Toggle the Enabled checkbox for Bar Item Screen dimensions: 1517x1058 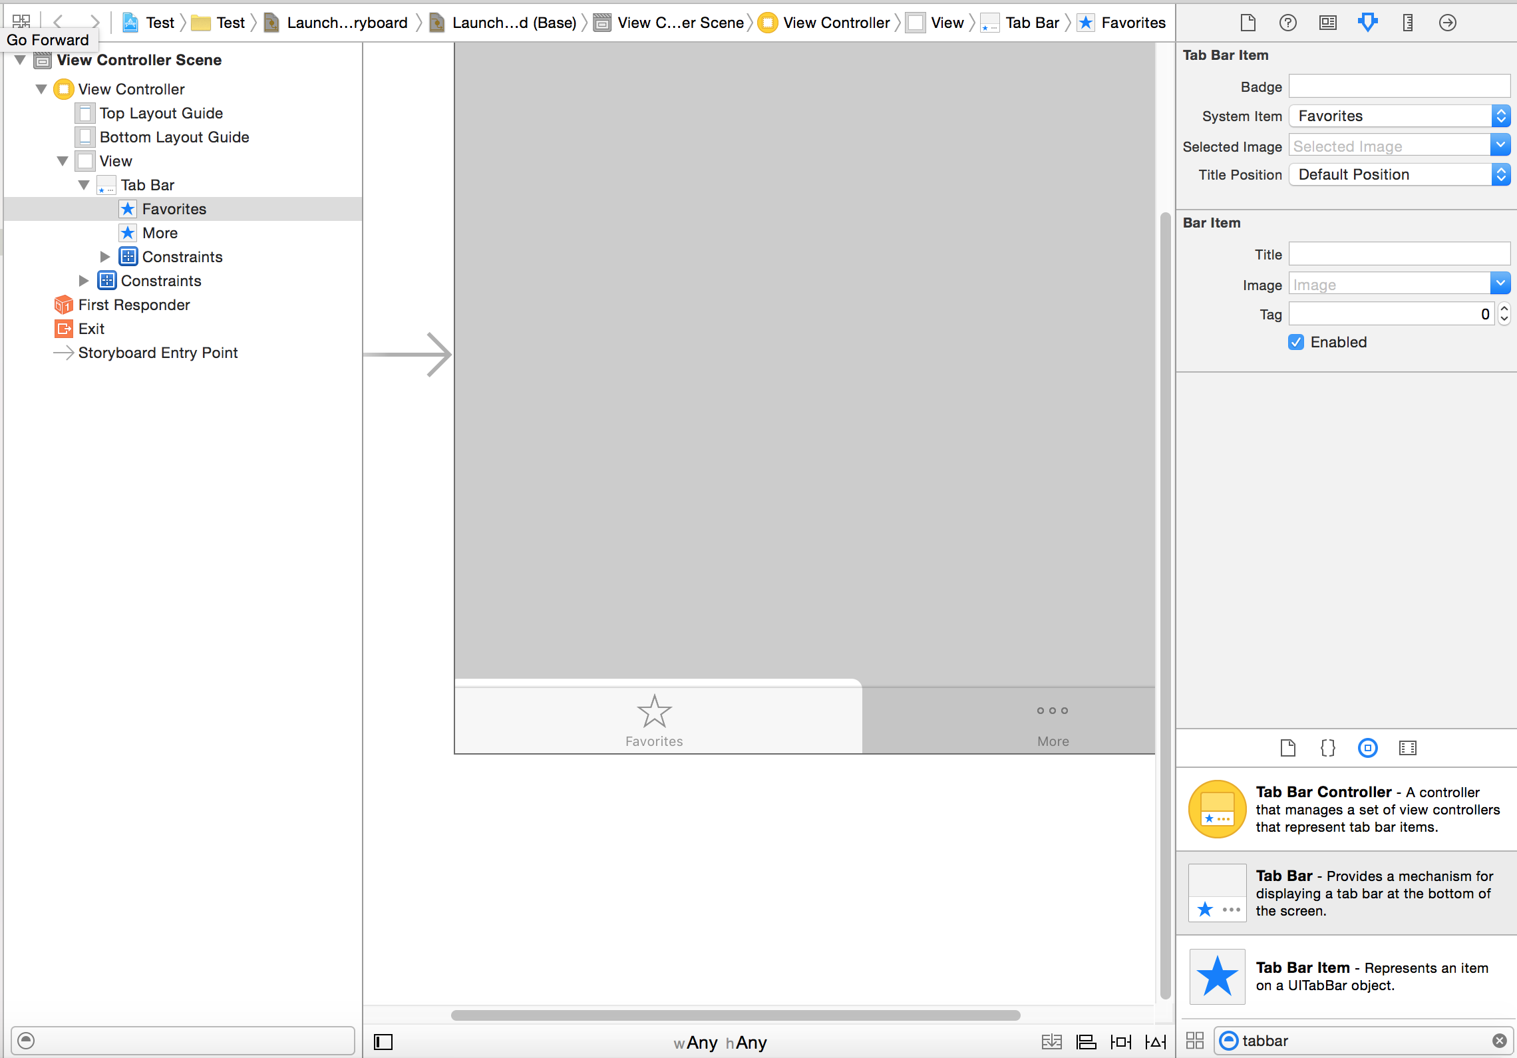click(x=1297, y=342)
